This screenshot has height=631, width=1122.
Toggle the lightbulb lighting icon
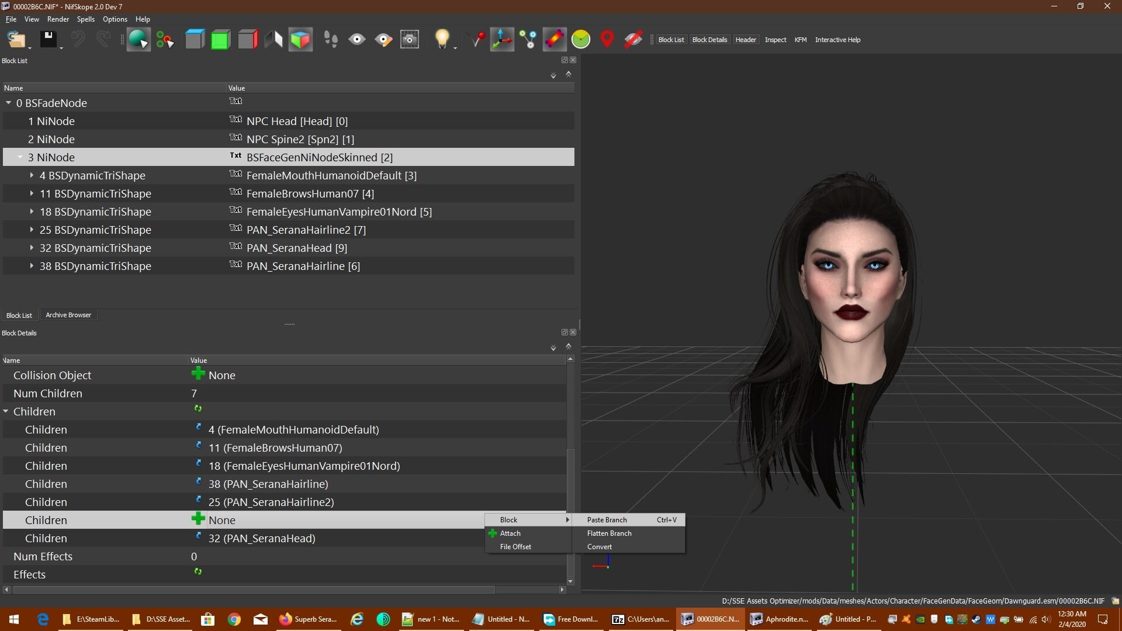tap(442, 39)
